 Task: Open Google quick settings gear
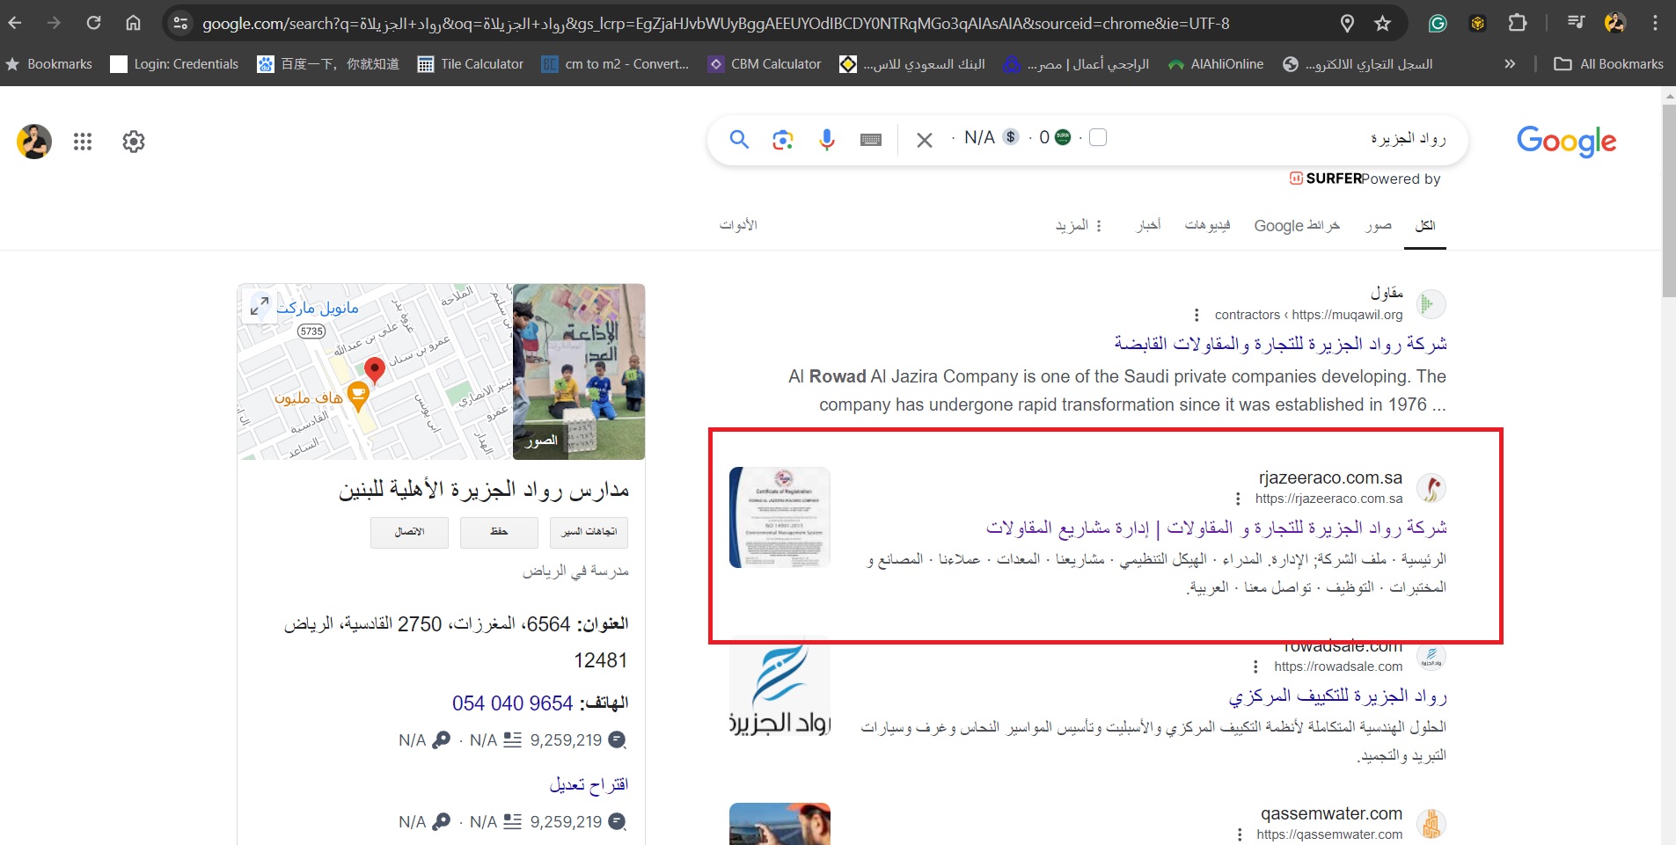pos(134,142)
